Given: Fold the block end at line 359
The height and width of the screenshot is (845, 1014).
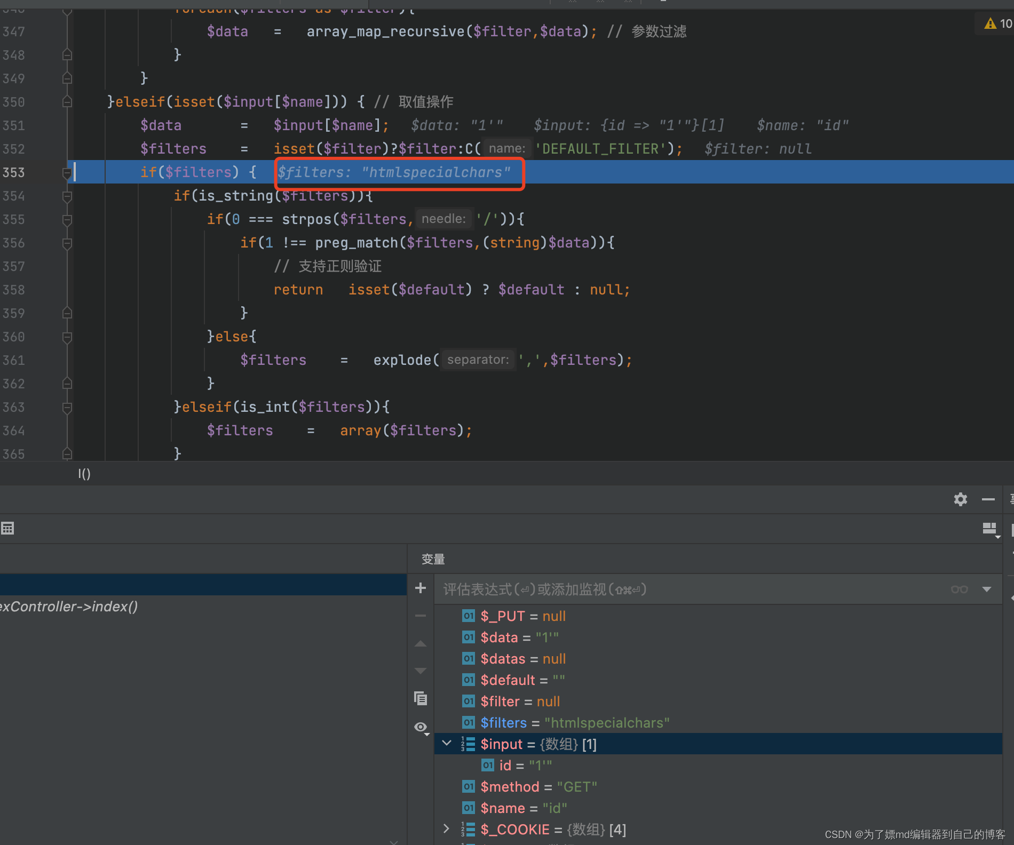Looking at the screenshot, I should pyautogui.click(x=67, y=313).
